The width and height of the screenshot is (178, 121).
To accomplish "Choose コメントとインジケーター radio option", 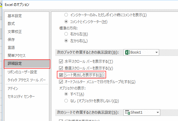I will [x=66, y=21].
